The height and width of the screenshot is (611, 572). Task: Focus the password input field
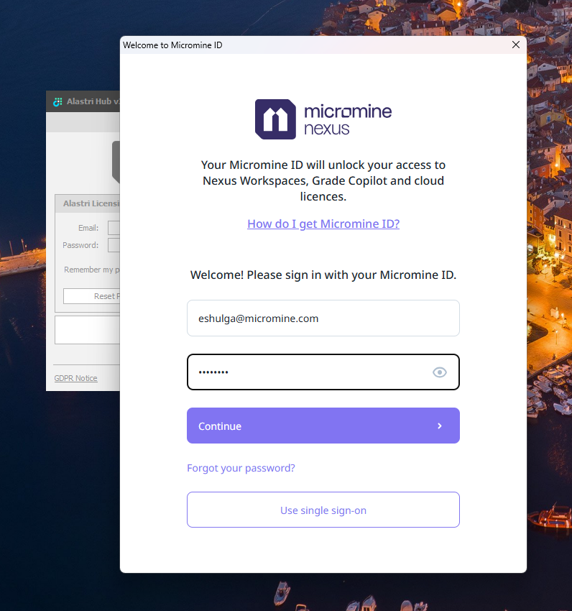(323, 372)
